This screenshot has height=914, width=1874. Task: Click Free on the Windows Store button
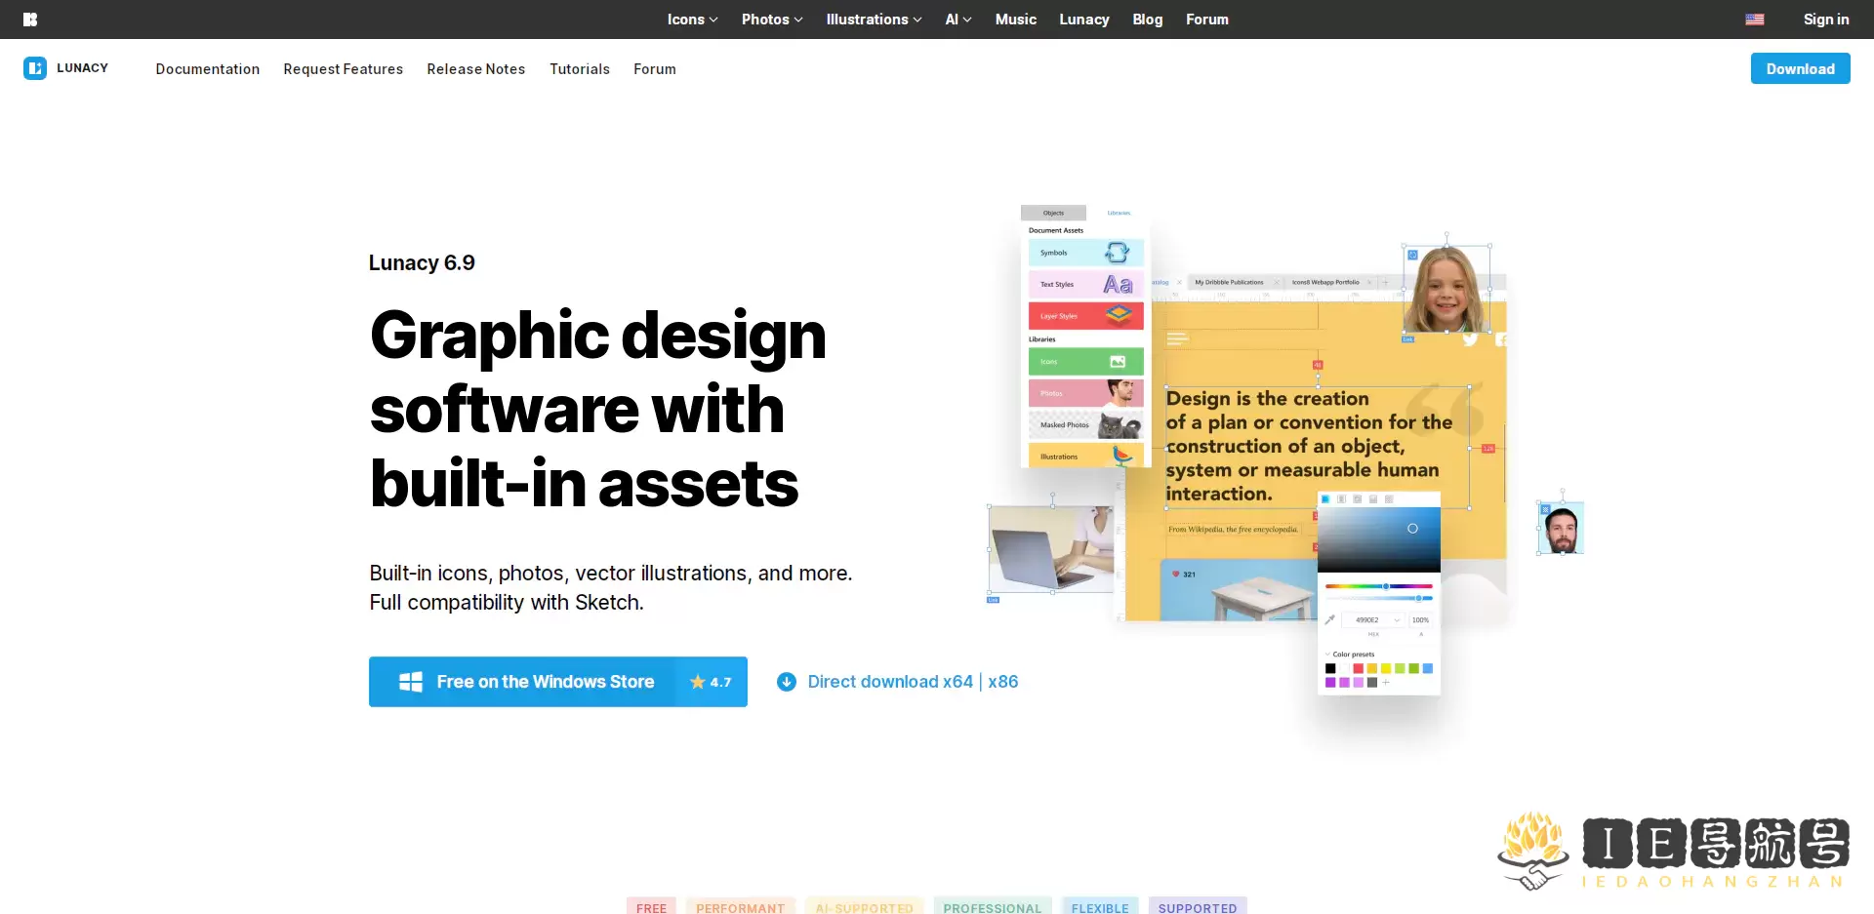point(558,682)
